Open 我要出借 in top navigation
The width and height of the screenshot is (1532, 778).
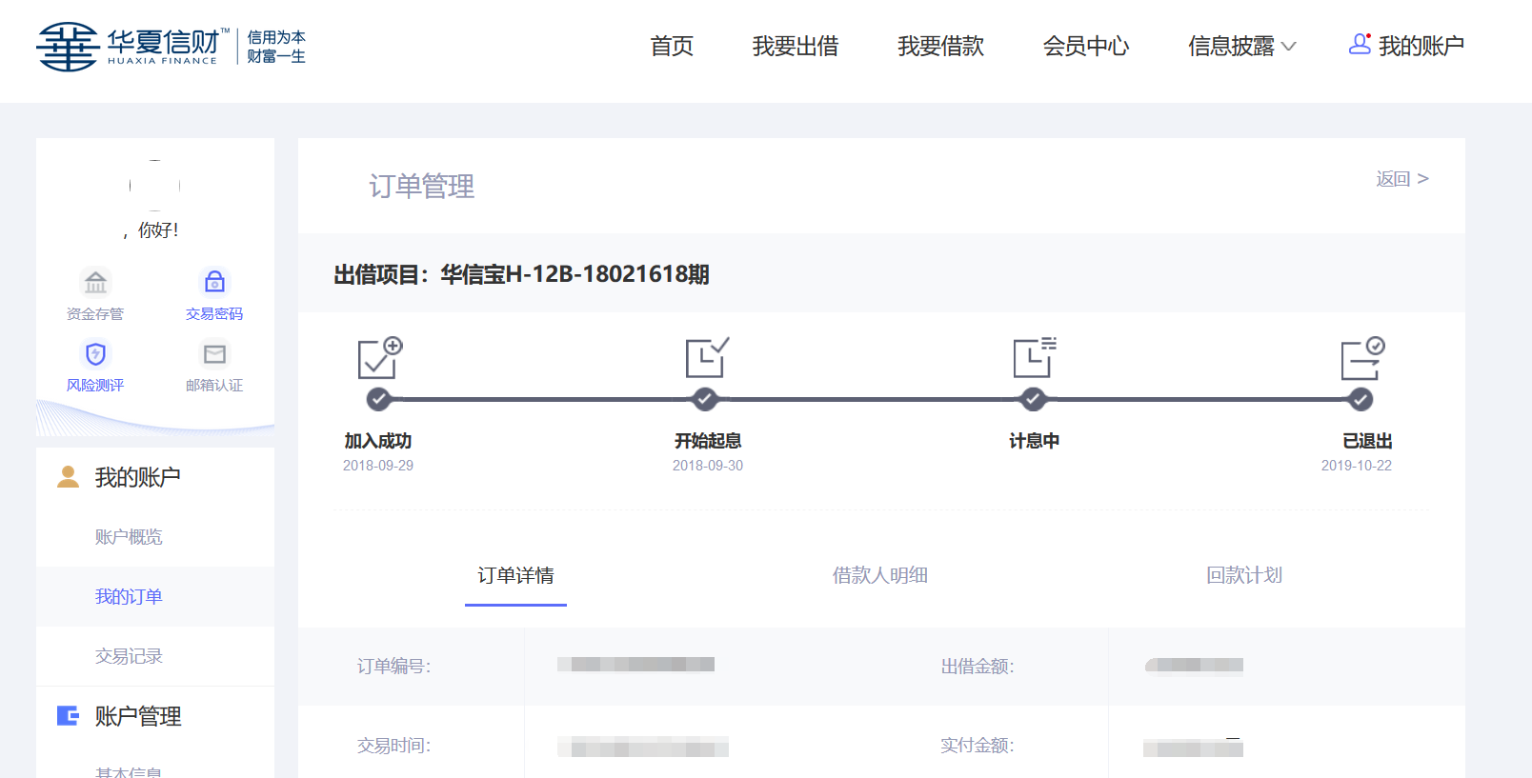point(796,46)
